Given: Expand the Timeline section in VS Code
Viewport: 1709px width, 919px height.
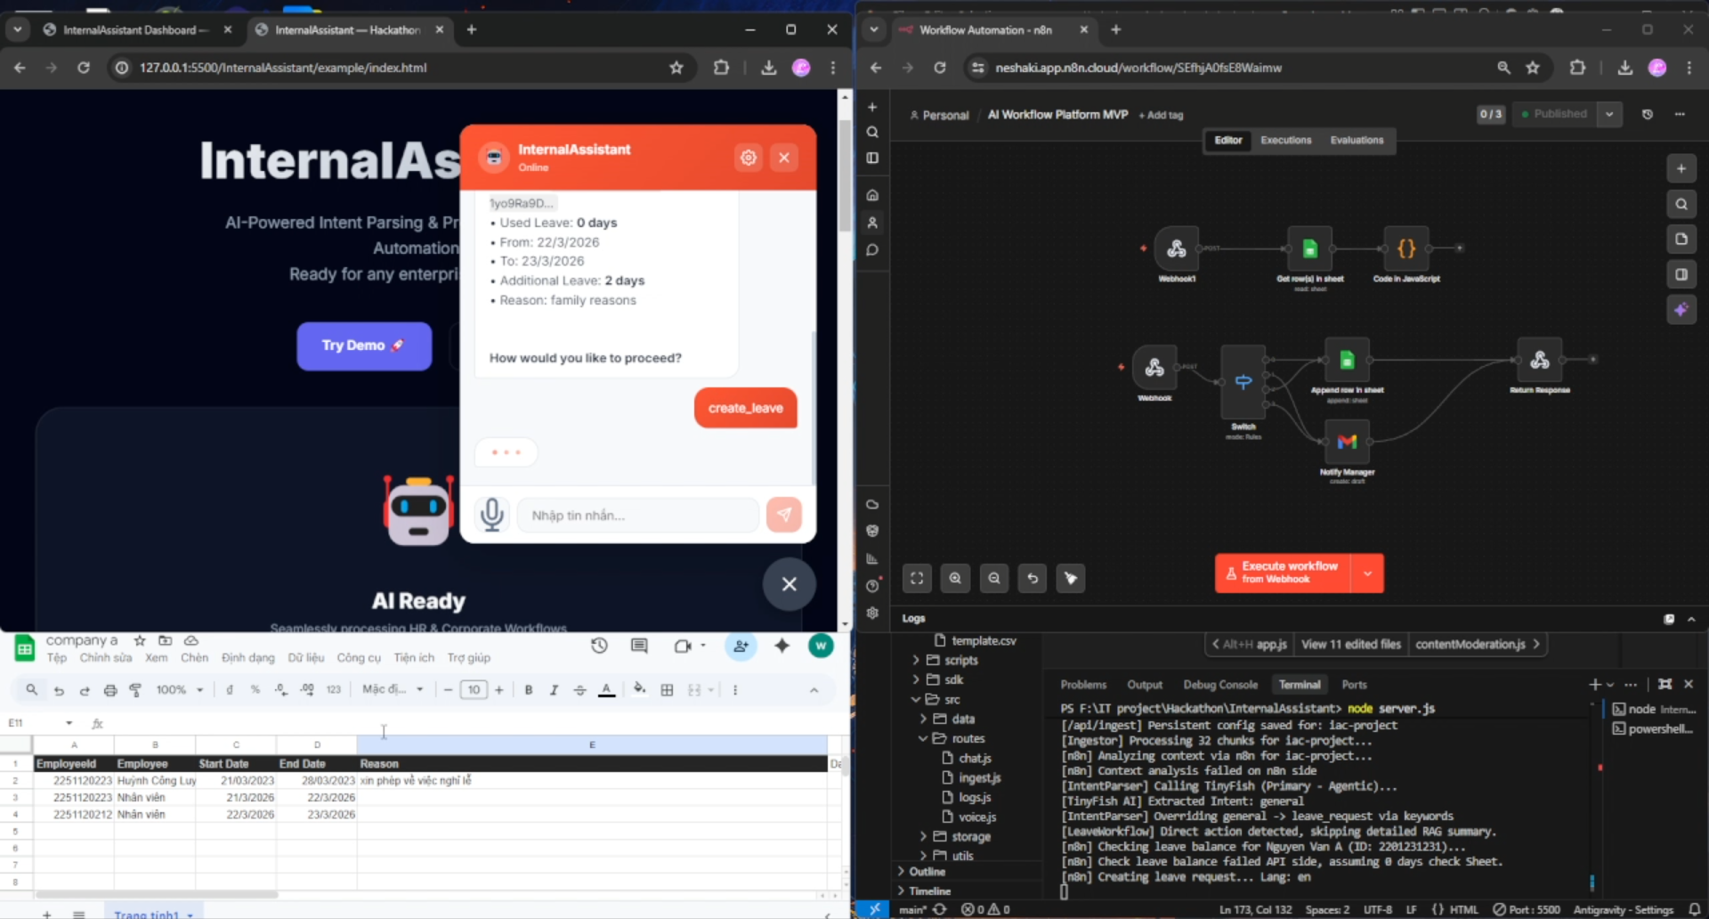Looking at the screenshot, I should (x=929, y=891).
